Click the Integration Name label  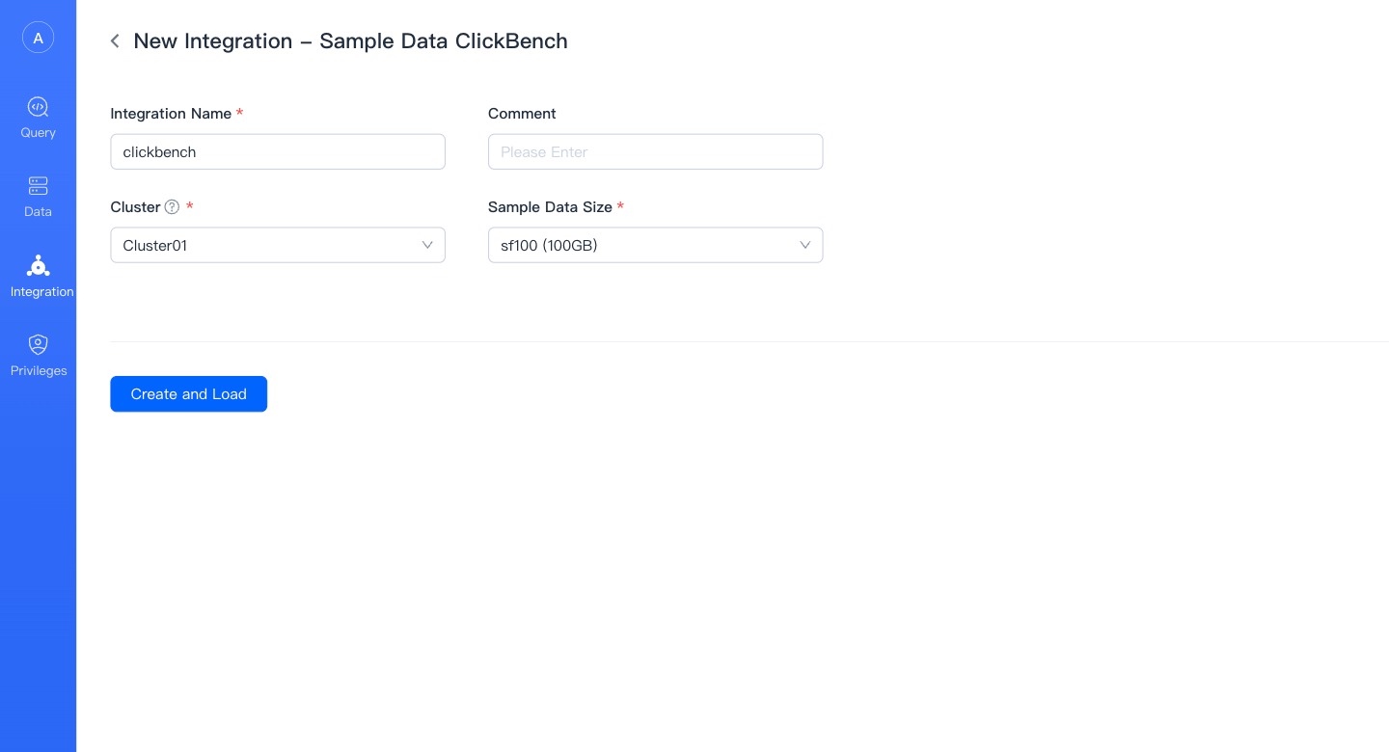pos(171,114)
